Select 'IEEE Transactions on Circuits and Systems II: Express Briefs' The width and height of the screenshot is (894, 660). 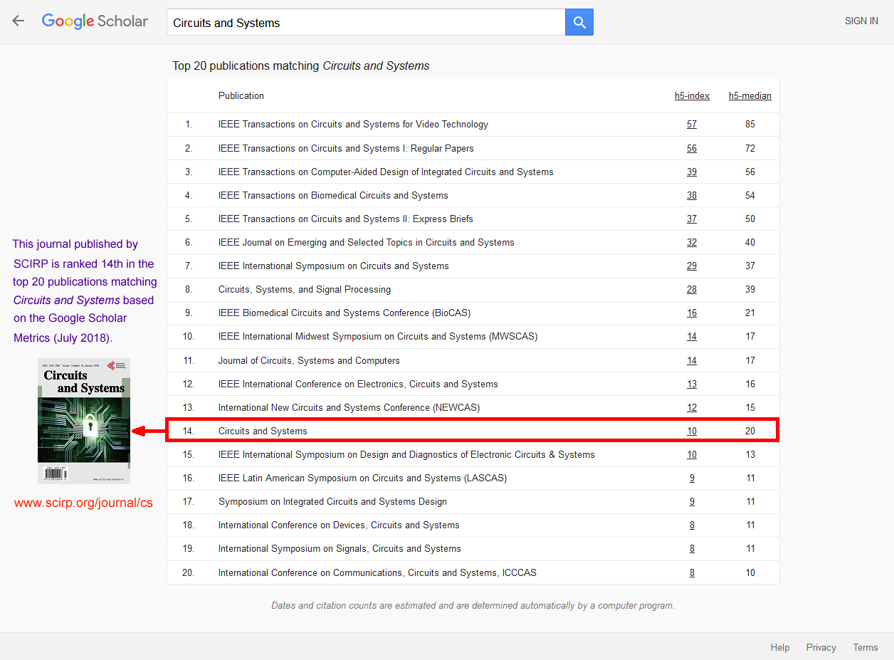(x=346, y=219)
